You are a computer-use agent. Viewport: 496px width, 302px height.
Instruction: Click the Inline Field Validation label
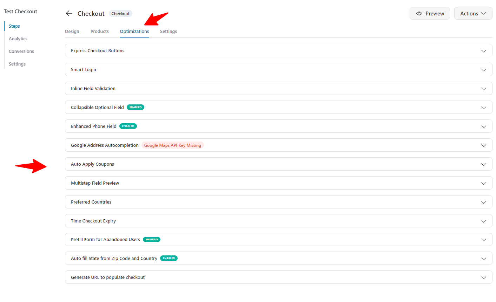[93, 88]
